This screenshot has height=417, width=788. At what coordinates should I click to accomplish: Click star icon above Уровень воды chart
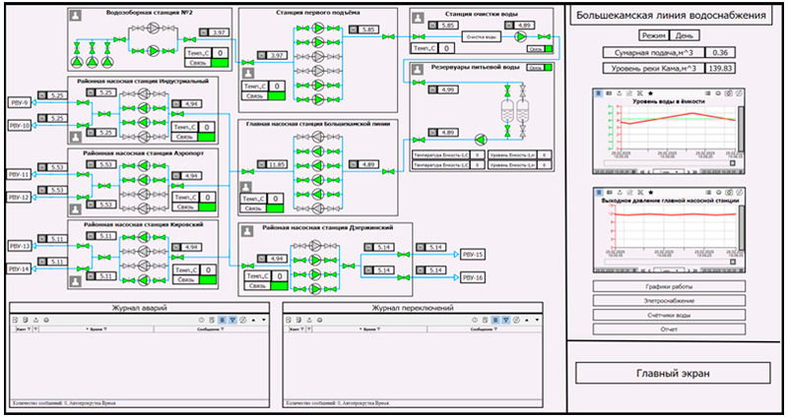(x=651, y=92)
